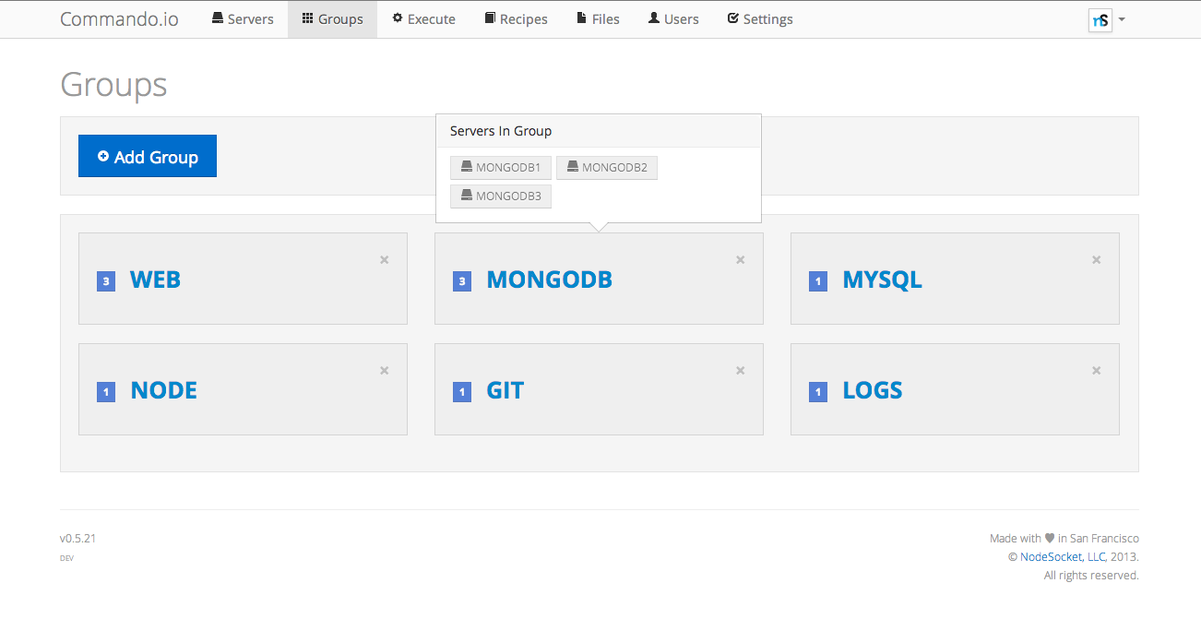Delete the MYSQL group with its X
Image resolution: width=1201 pixels, height=619 pixels.
coord(1097,260)
